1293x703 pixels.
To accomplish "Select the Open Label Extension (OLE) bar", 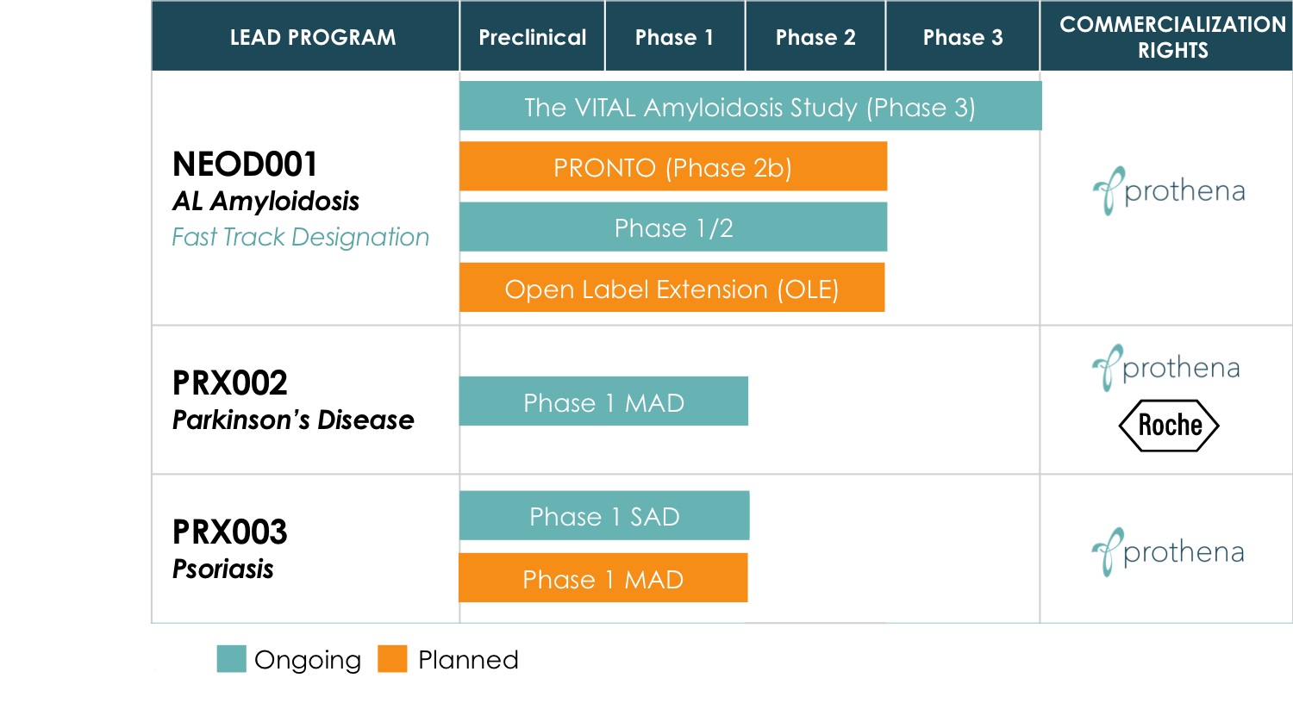I will click(x=671, y=289).
